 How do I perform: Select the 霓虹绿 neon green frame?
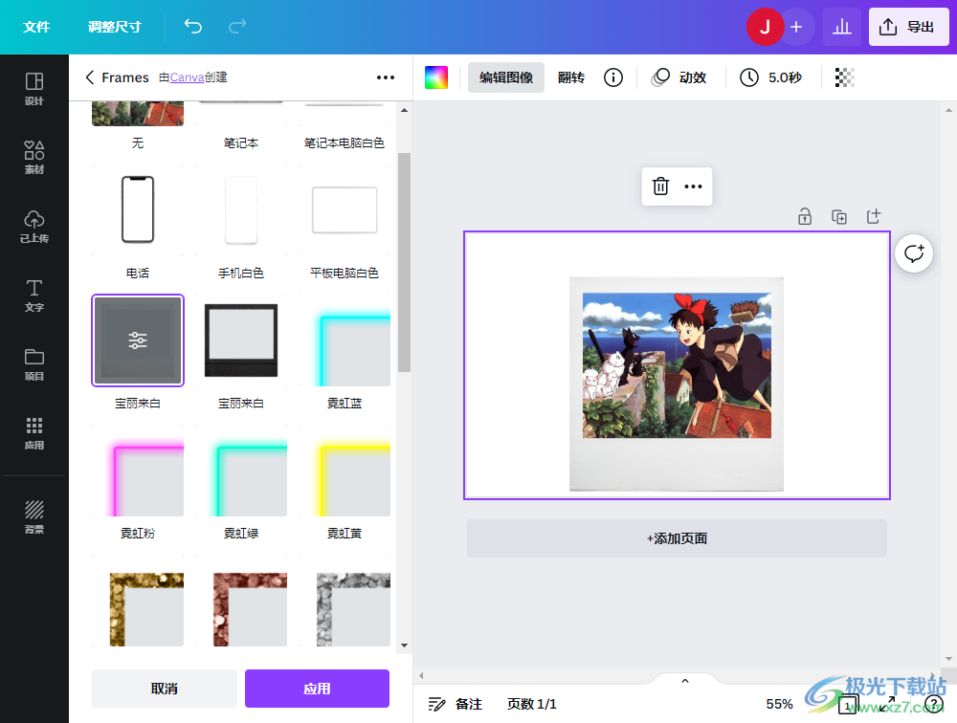pyautogui.click(x=241, y=471)
